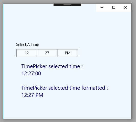Image resolution: width=136 pixels, height=122 pixels.
Task: Select the 12:27:00 time value text
Action: [x=31, y=74]
